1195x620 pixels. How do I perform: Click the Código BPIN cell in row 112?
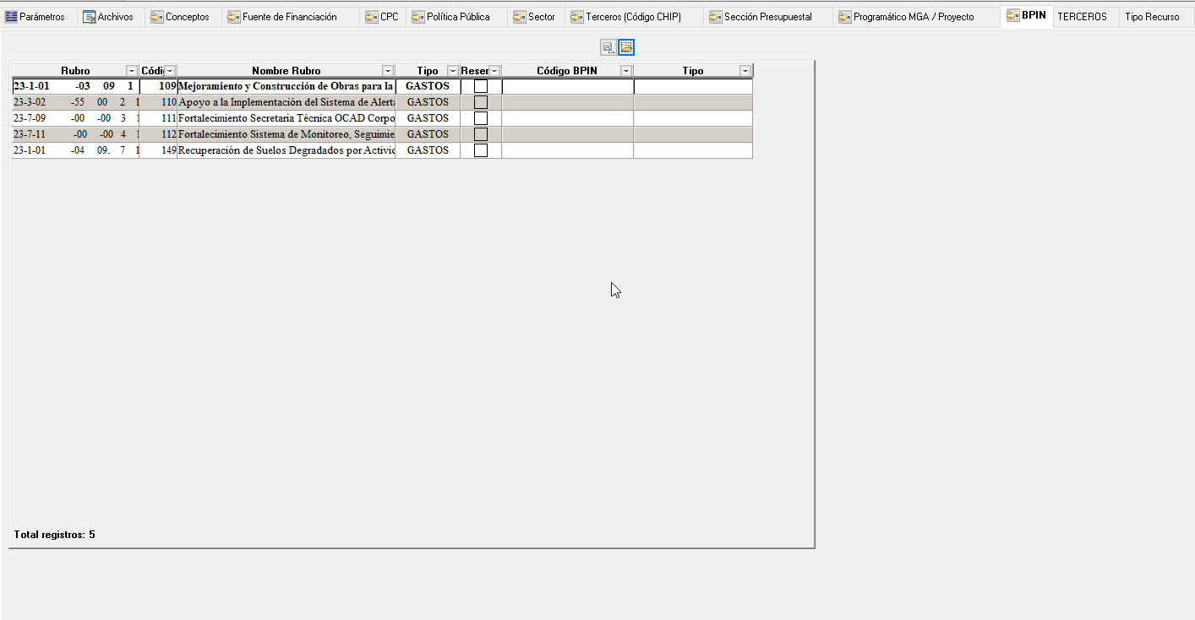(568, 134)
